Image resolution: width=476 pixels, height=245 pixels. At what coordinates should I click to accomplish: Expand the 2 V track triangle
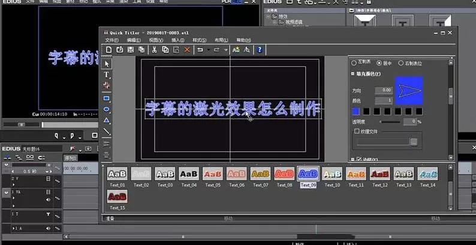(x=13, y=184)
